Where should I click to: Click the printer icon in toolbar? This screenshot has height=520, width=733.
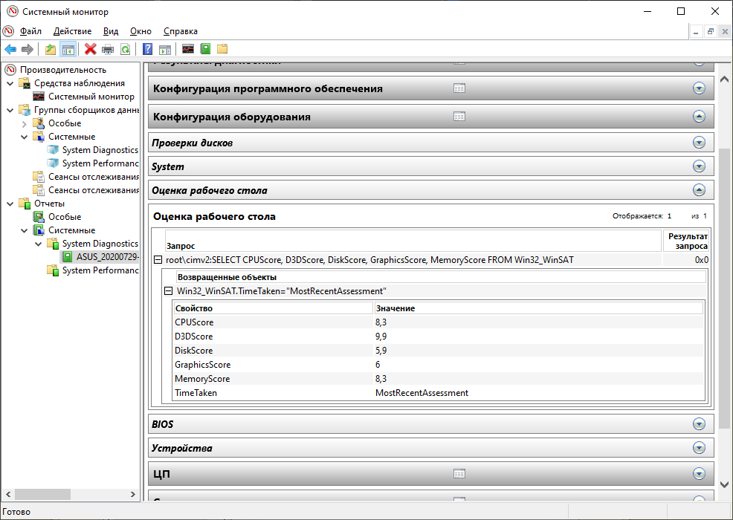click(108, 49)
